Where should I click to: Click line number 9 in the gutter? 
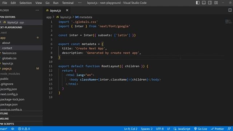click(51, 57)
